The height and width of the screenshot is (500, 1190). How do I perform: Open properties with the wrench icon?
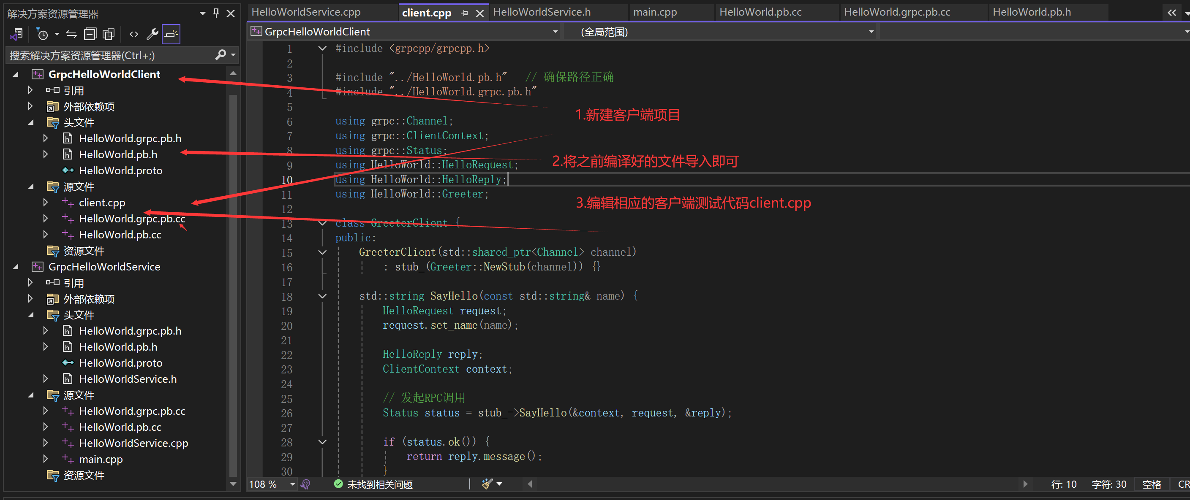click(152, 34)
